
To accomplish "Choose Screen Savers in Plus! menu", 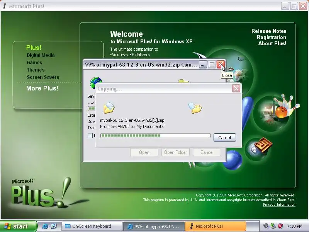I will click(x=43, y=77).
